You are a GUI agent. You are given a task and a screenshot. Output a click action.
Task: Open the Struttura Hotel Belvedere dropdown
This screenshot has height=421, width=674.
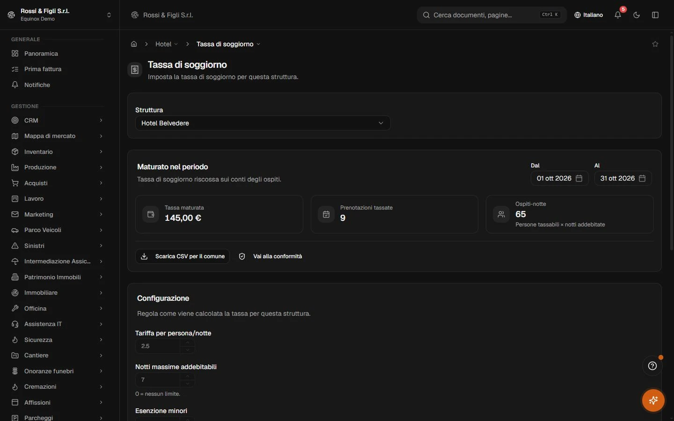[x=263, y=123]
